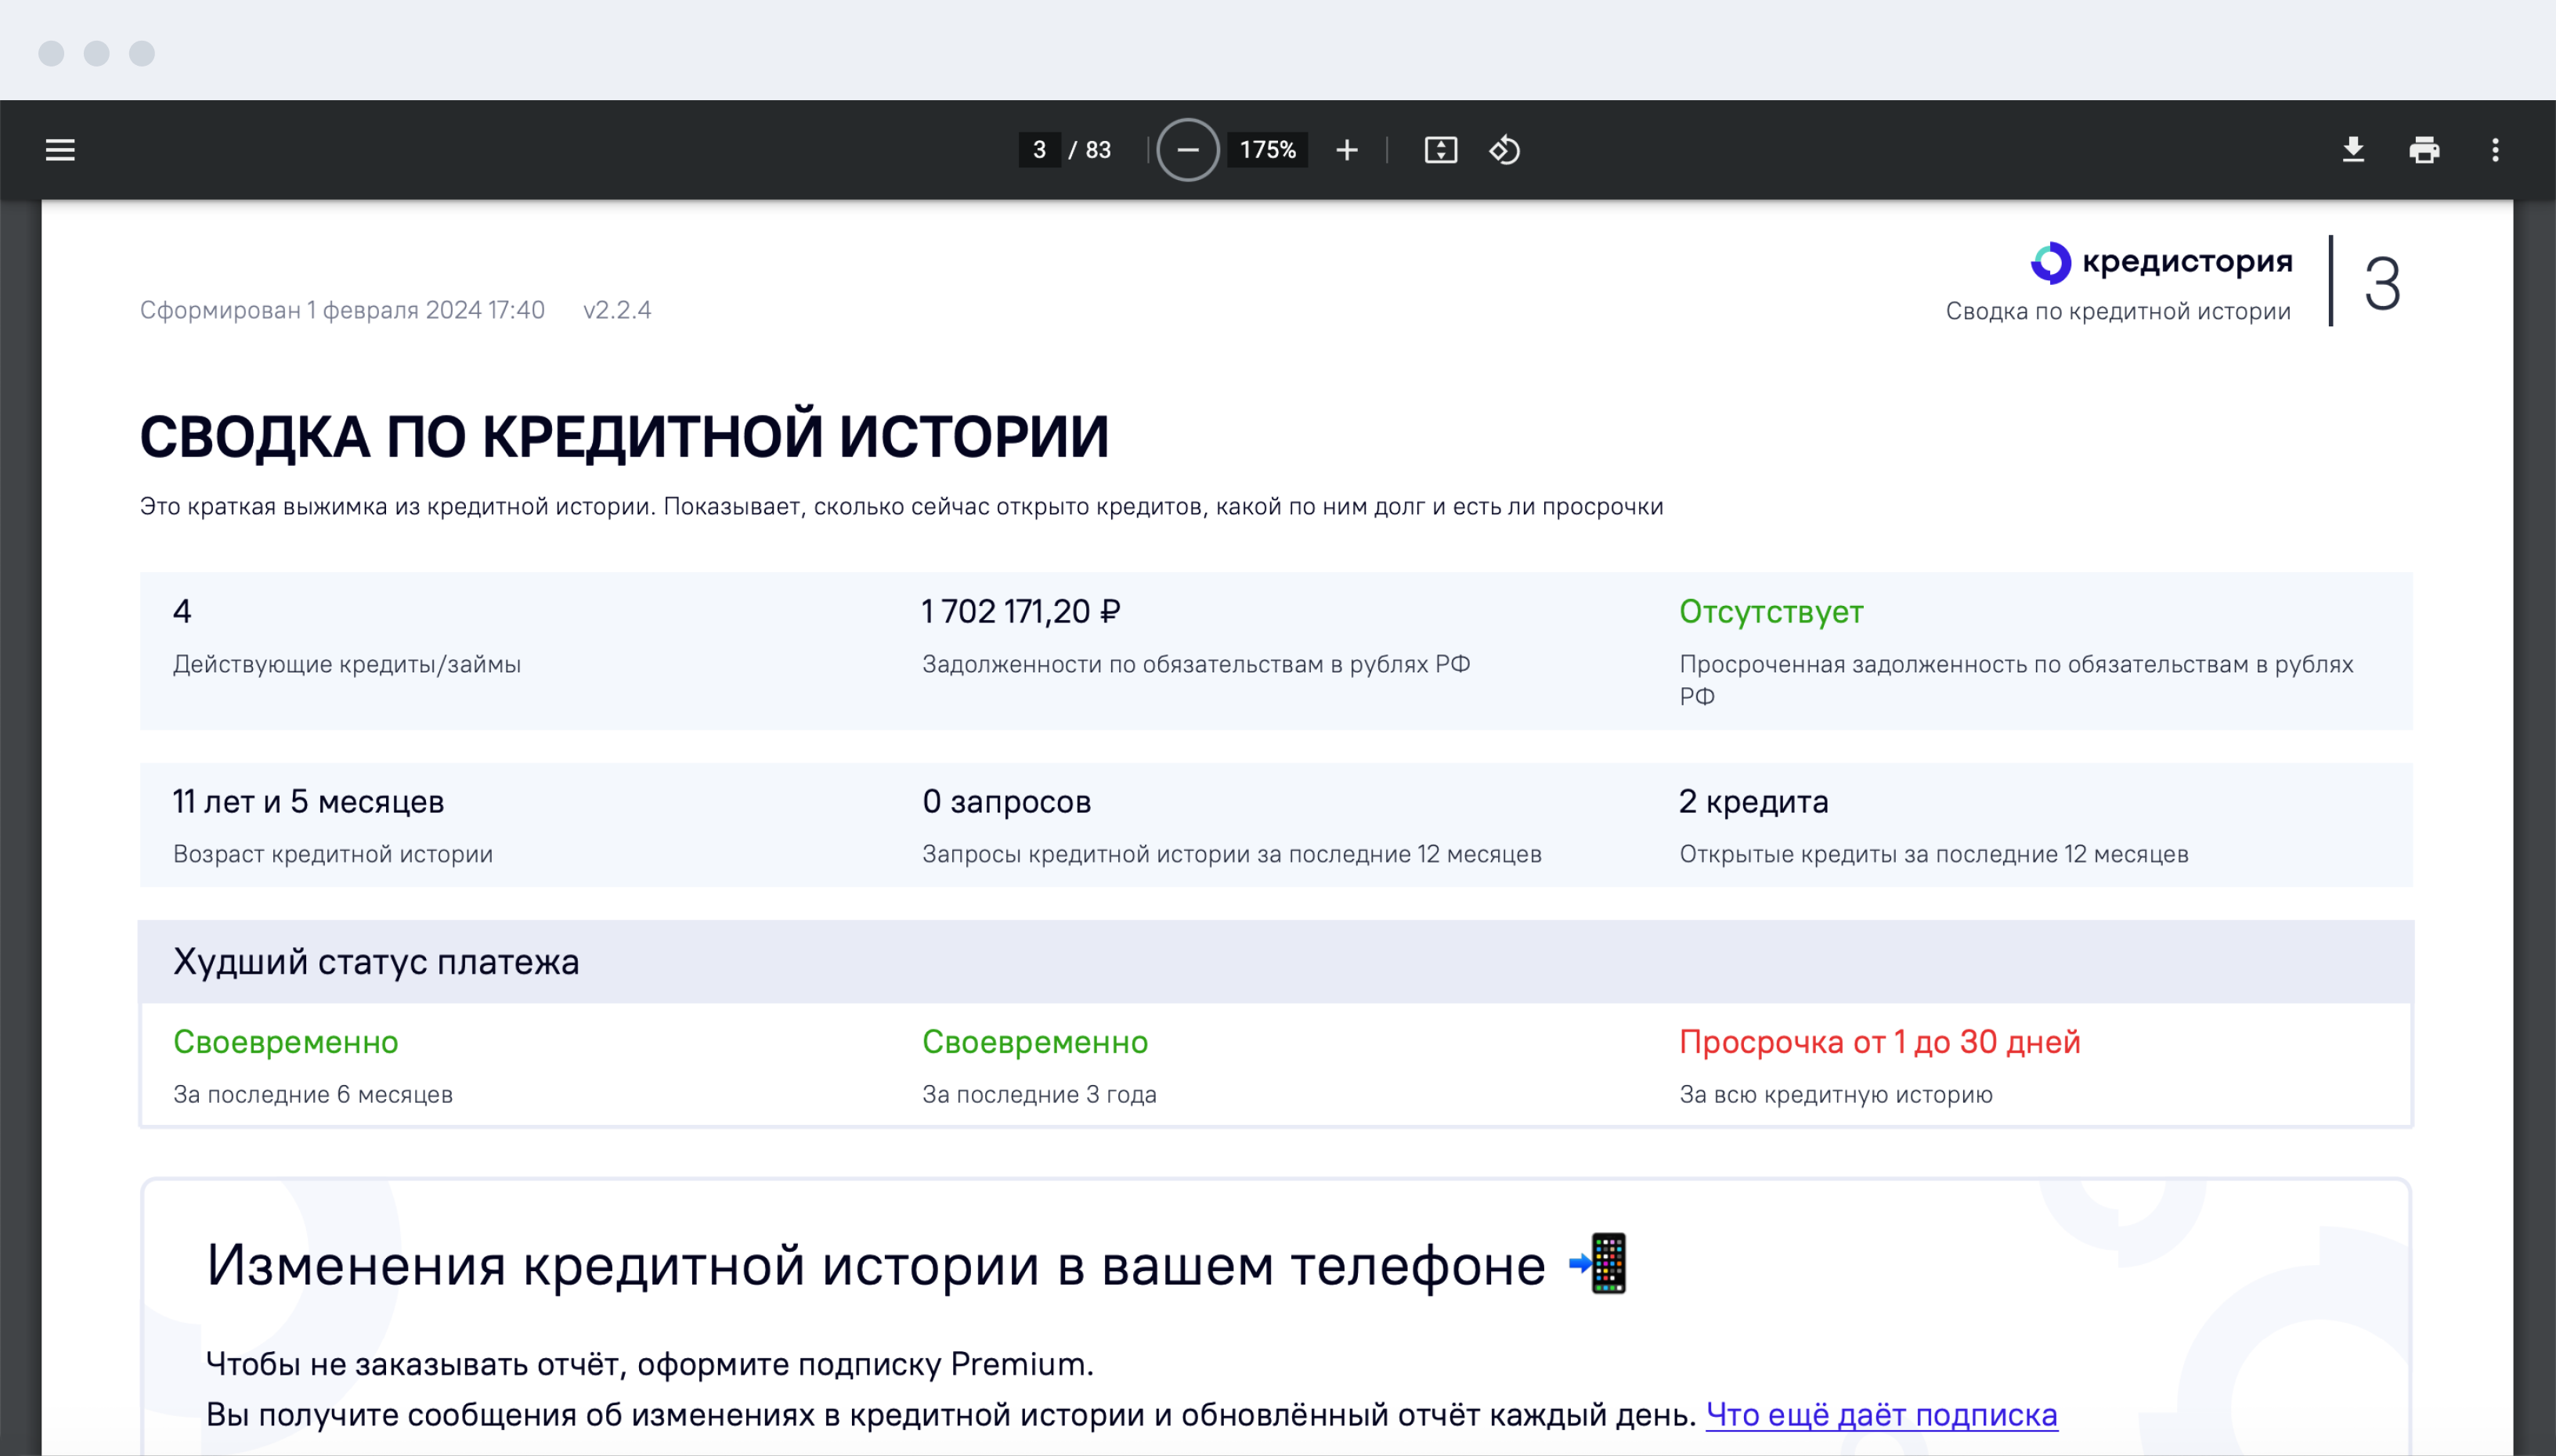Click the label 'За всю кредитную историю'
2556x1456 pixels.
[x=1835, y=1094]
